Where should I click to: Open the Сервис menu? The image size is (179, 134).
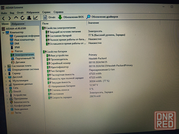[x=46, y=12]
